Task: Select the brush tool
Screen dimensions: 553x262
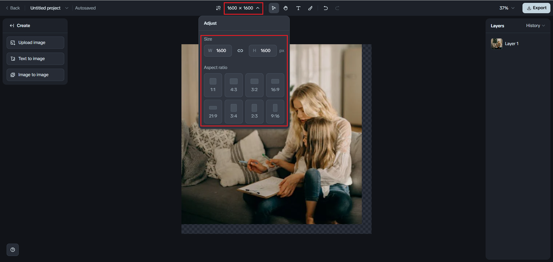Action: pos(310,8)
